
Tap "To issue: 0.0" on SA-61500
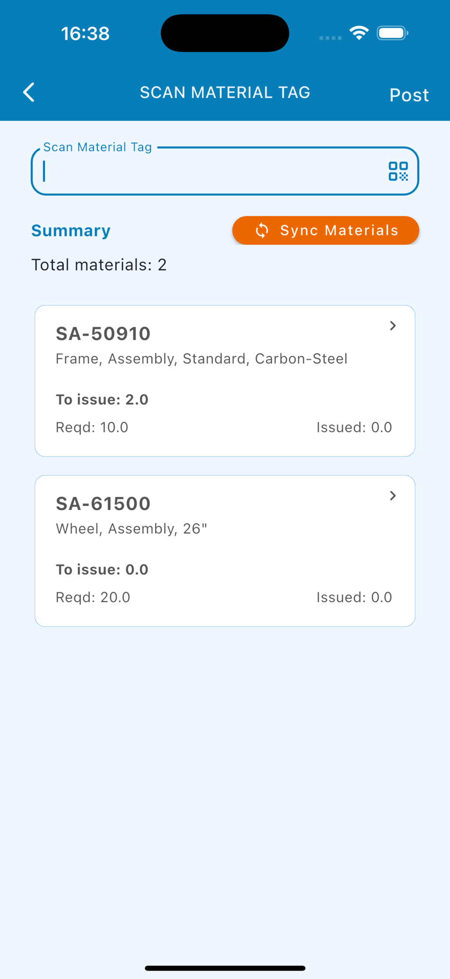pyautogui.click(x=102, y=569)
